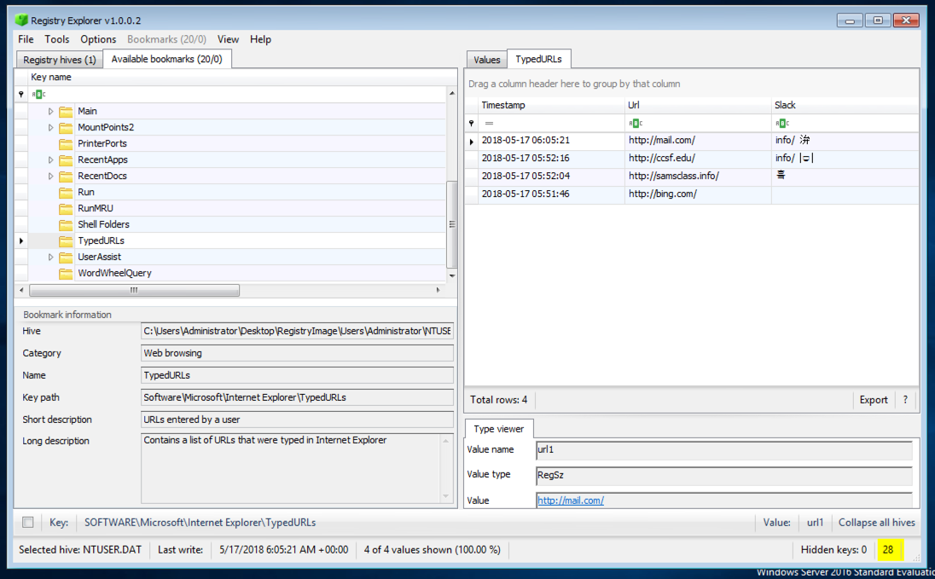The width and height of the screenshot is (935, 579).
Task: Click the Category field showing Web browsing
Action: point(297,353)
